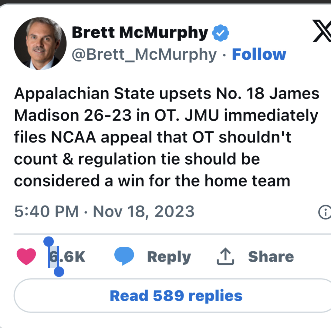Image resolution: width=331 pixels, height=328 pixels.
Task: Like the tweet with the heart icon
Action: pos(26,256)
